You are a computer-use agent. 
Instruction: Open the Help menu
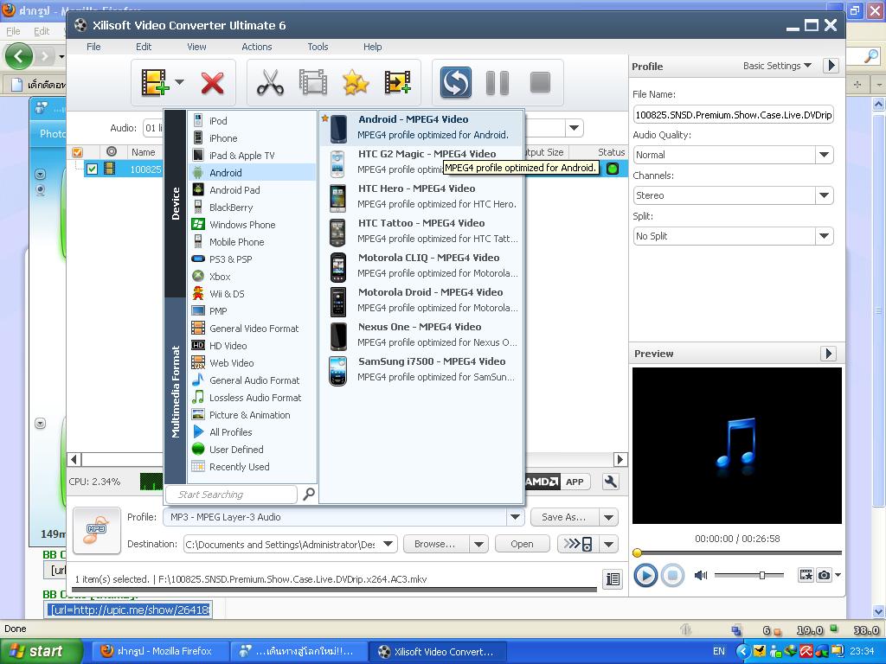point(372,47)
